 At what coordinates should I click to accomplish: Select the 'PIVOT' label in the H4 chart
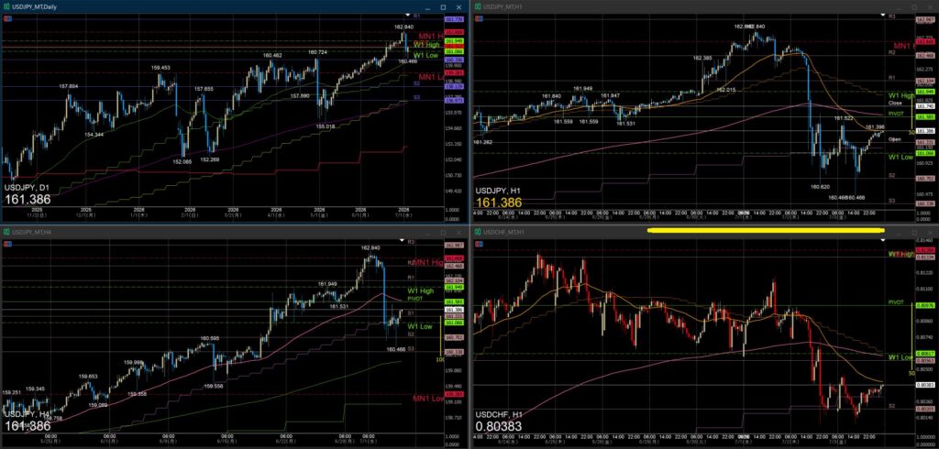pyautogui.click(x=415, y=298)
